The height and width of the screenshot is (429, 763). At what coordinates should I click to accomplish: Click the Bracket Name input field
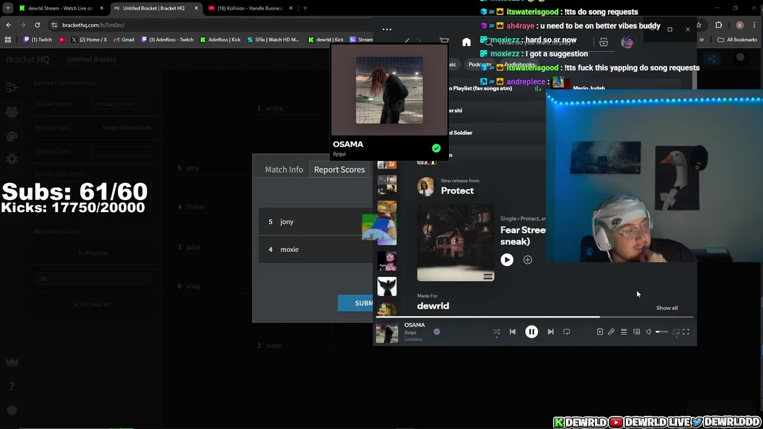(121, 104)
